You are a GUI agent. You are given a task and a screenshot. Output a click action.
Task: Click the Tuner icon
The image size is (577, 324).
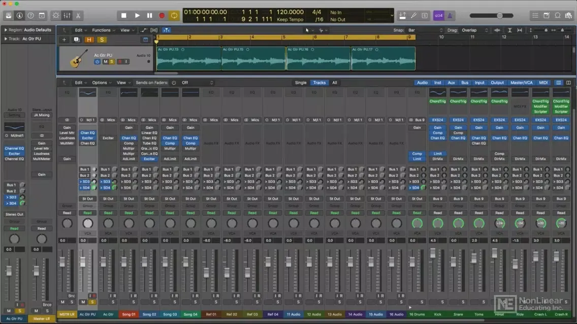click(x=413, y=15)
